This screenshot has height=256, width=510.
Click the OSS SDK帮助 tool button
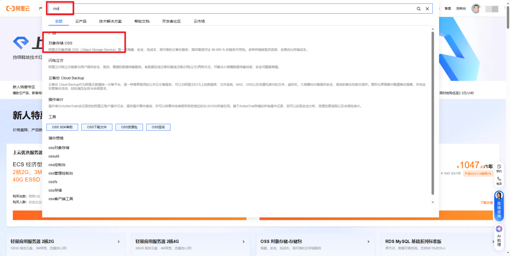62,127
